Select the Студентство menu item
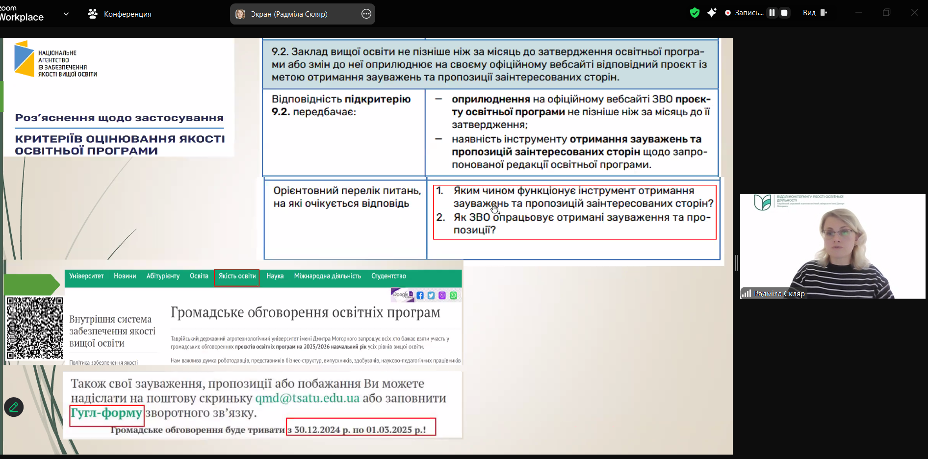928x459 pixels. [388, 276]
